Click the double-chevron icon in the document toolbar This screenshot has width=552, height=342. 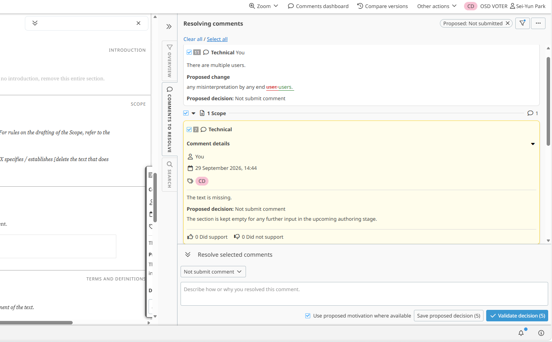[35, 23]
